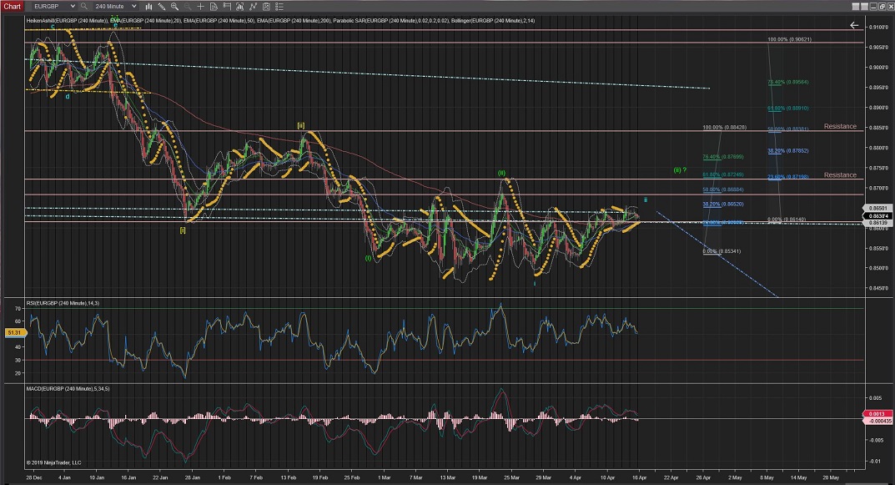Click the 0.86501 price marker on axis
The width and height of the screenshot is (895, 485).
pyautogui.click(x=877, y=209)
